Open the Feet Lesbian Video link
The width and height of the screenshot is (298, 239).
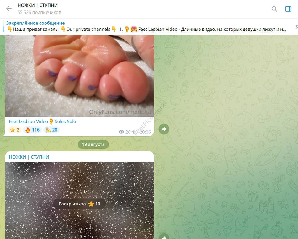point(28,122)
